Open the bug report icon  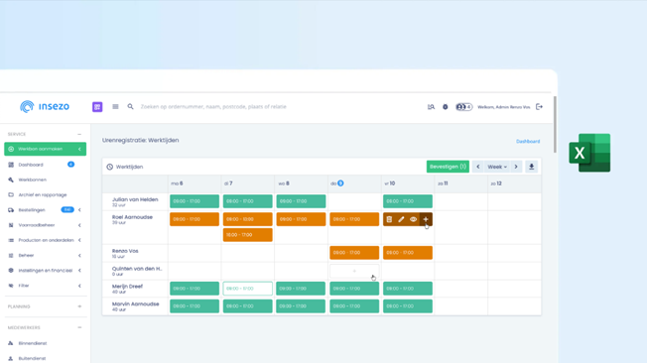coord(446,107)
